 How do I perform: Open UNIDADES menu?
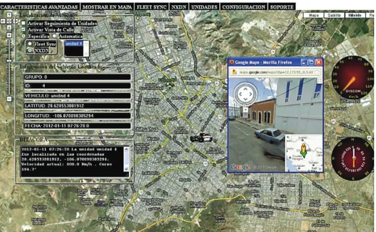[204, 7]
